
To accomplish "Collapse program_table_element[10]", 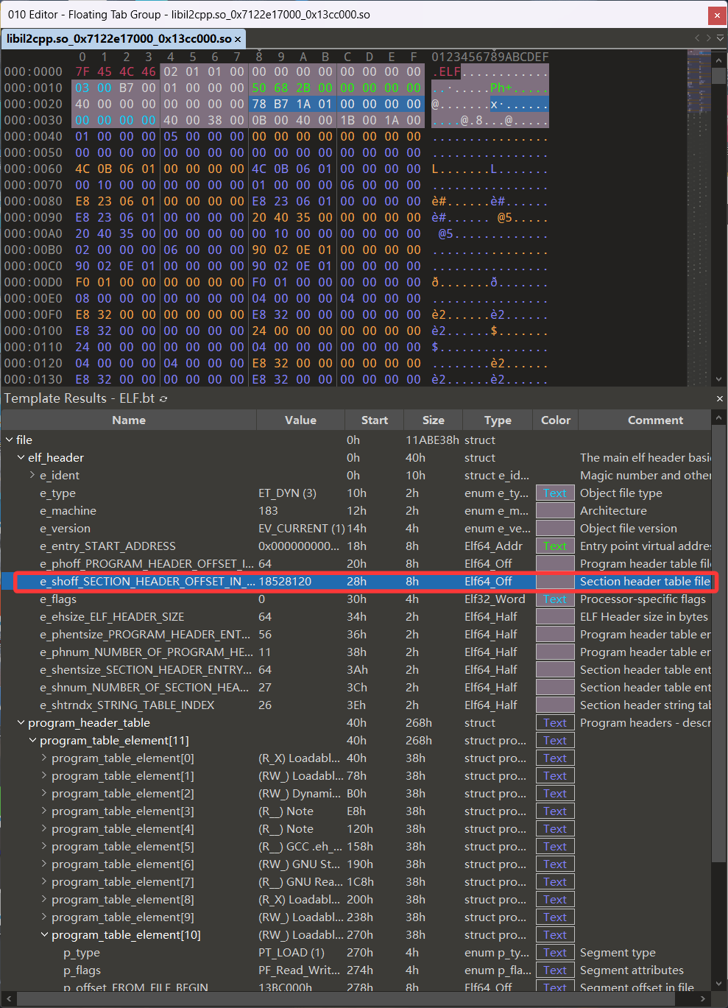I will pos(44,934).
